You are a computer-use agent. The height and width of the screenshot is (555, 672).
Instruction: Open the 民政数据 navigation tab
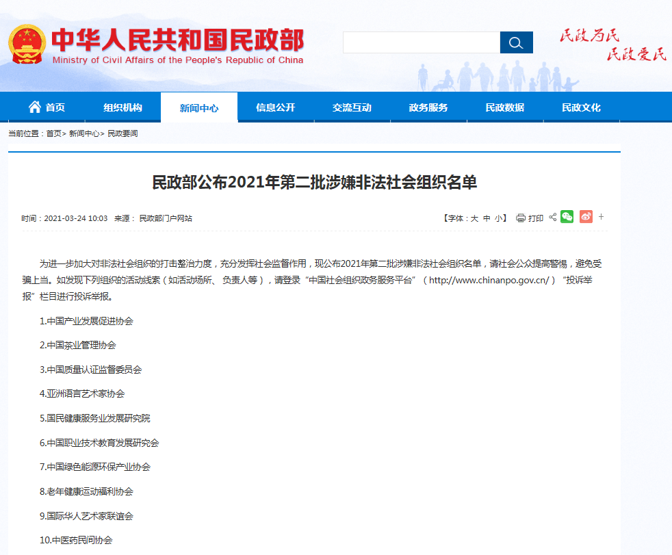[505, 107]
